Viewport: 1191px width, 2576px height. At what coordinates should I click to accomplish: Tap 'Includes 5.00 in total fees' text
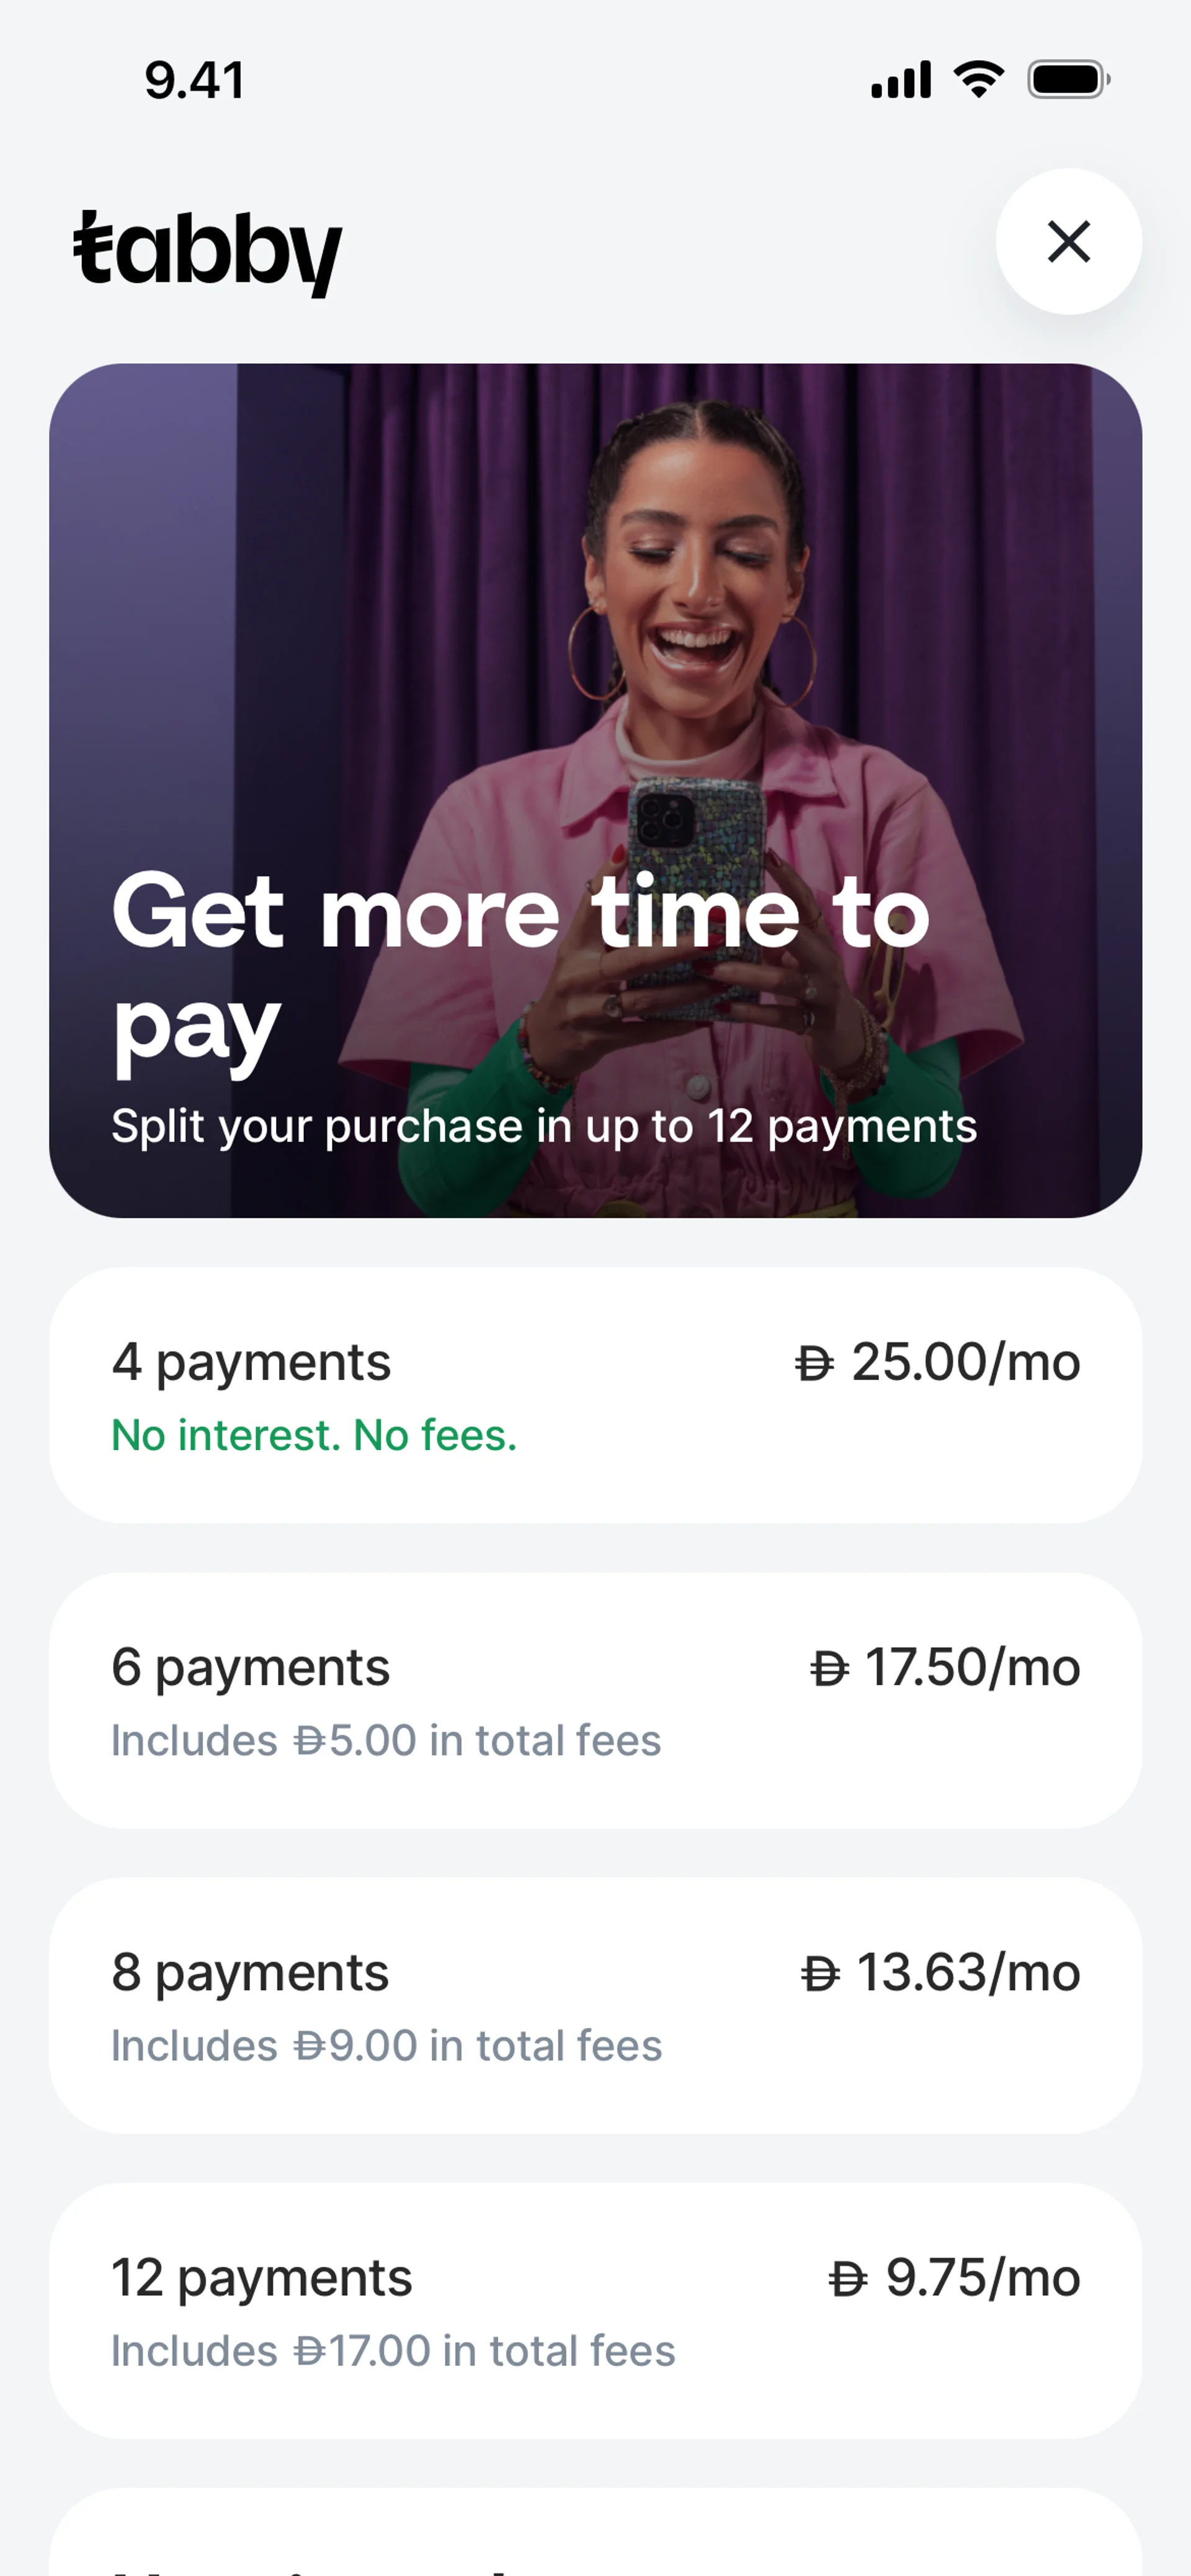coord(386,1740)
